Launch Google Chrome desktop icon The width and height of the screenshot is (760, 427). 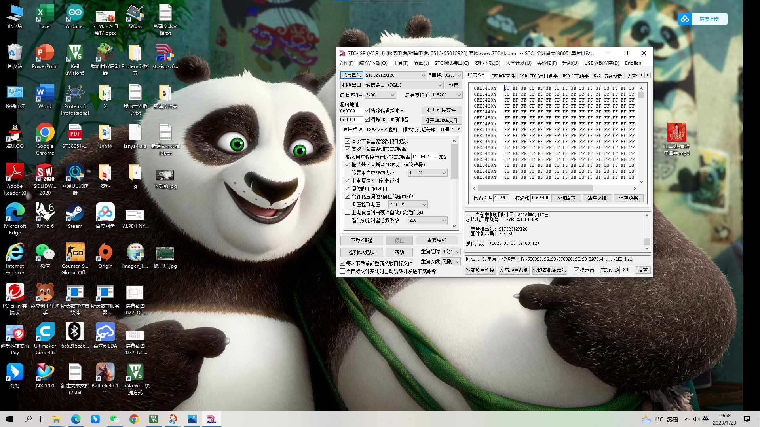tap(45, 139)
